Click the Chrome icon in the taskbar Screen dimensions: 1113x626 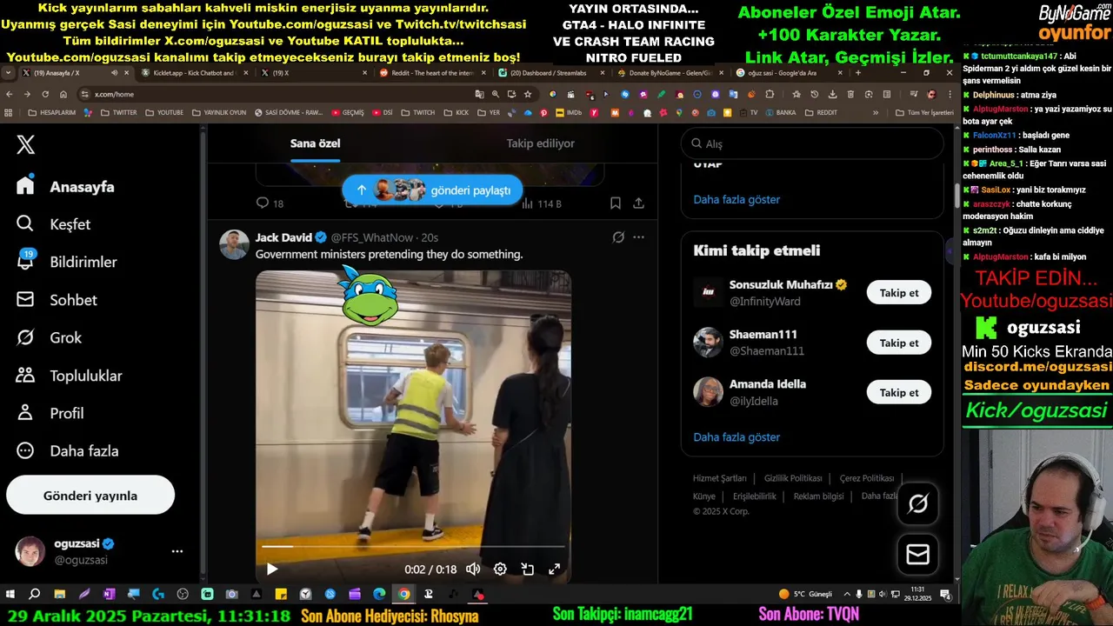click(x=404, y=595)
